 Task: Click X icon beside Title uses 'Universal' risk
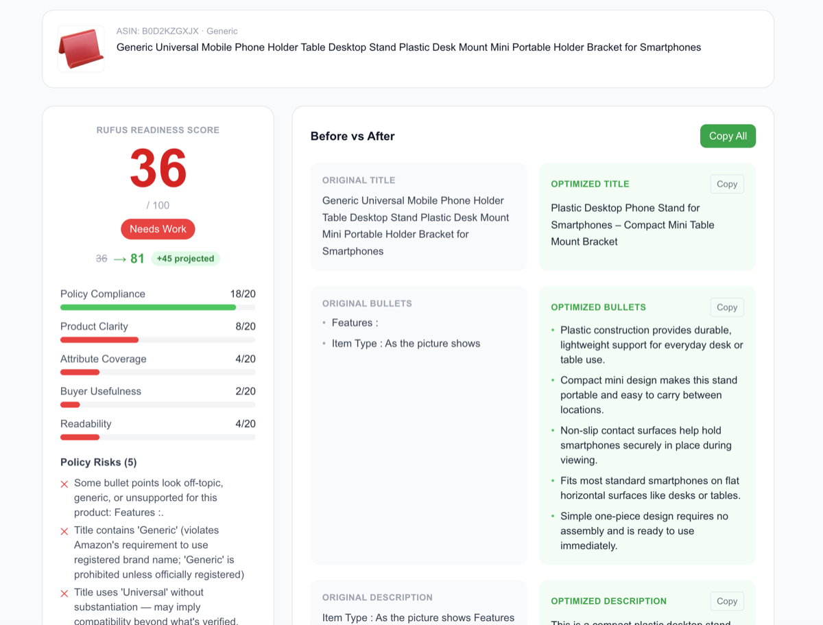tap(64, 593)
